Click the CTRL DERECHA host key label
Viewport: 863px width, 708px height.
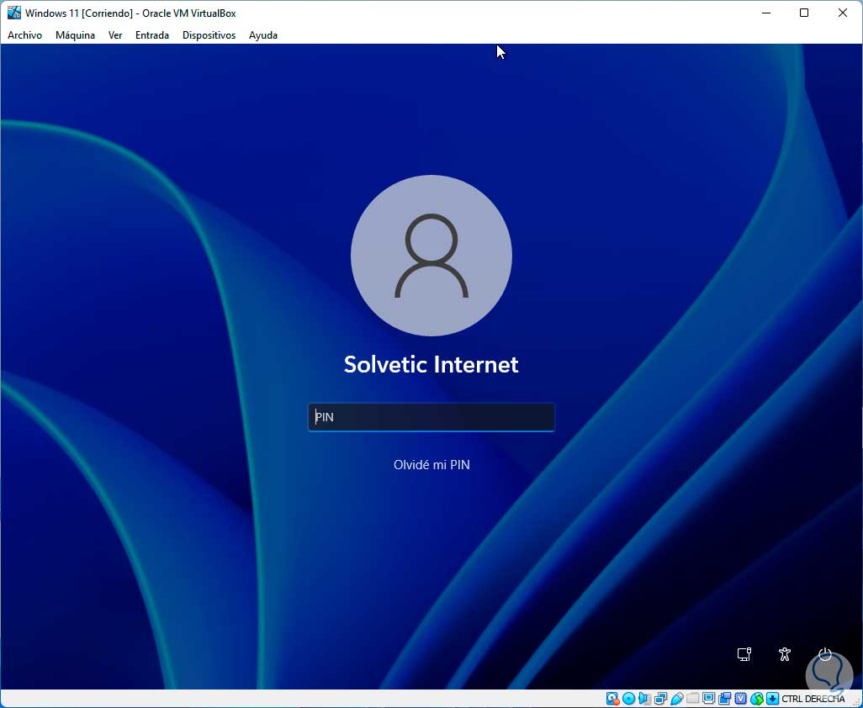(813, 699)
